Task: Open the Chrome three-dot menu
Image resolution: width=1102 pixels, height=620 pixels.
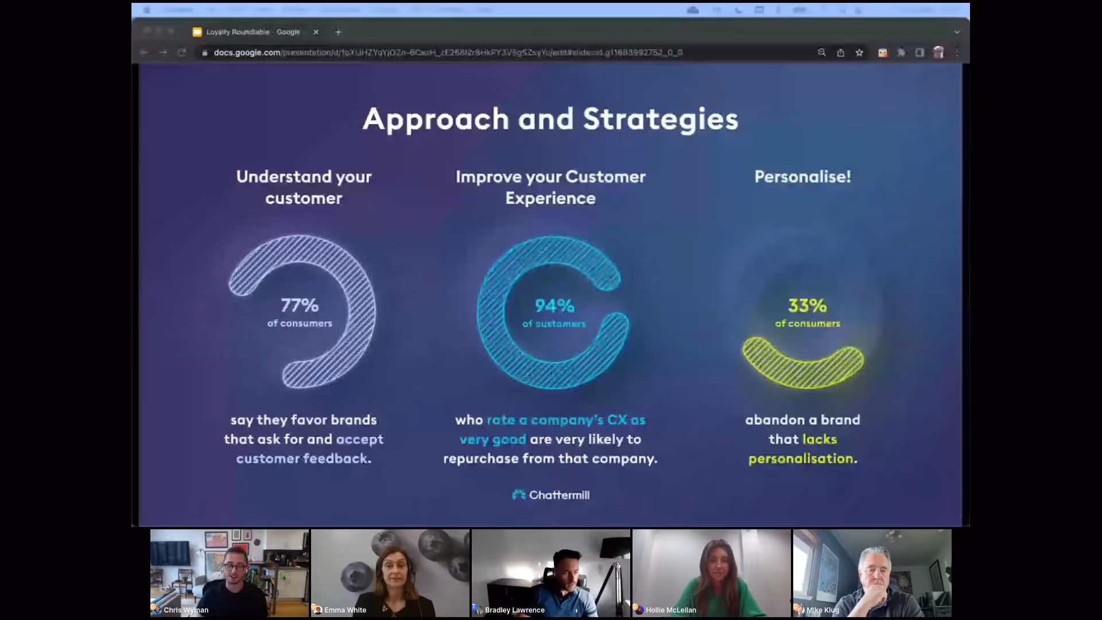Action: pos(957,52)
